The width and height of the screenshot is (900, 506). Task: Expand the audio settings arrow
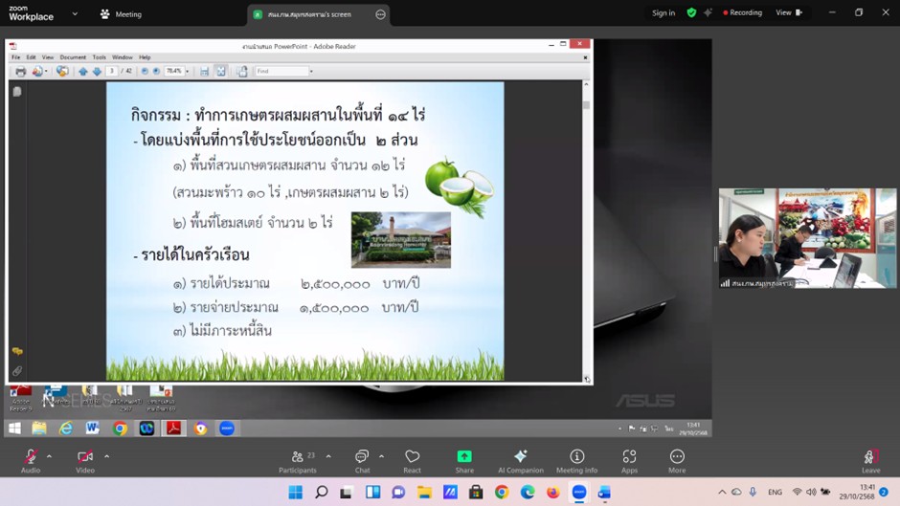50,456
